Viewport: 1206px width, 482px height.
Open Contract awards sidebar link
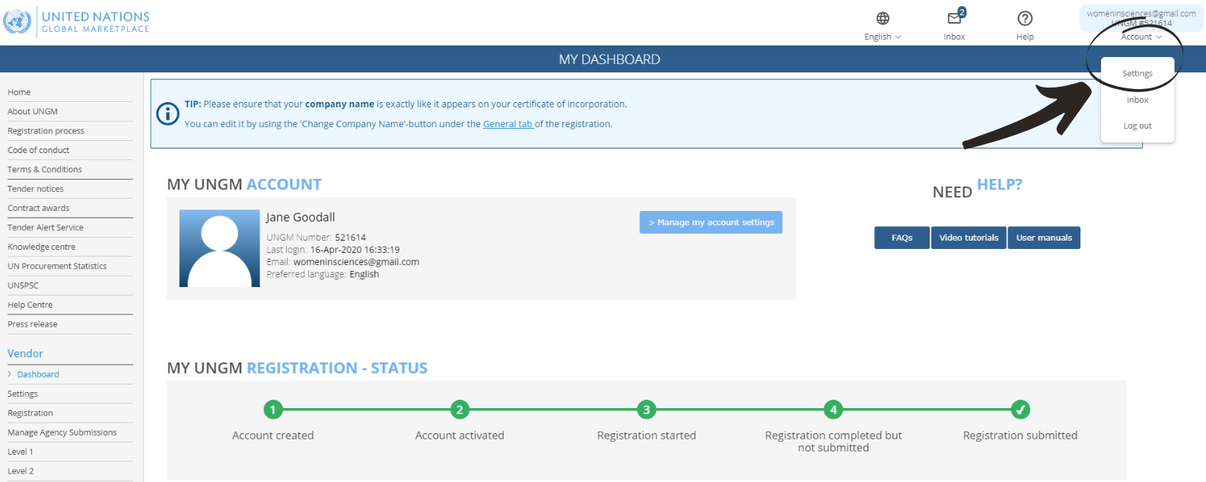point(38,208)
